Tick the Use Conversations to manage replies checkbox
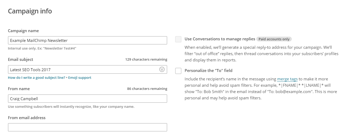 pos(178,39)
